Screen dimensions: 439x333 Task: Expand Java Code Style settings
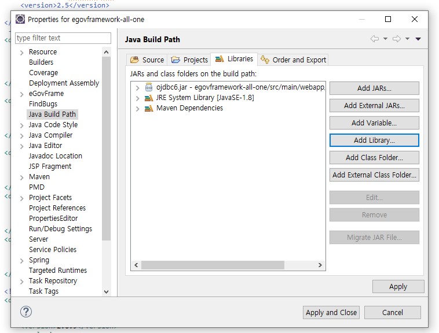coord(22,125)
